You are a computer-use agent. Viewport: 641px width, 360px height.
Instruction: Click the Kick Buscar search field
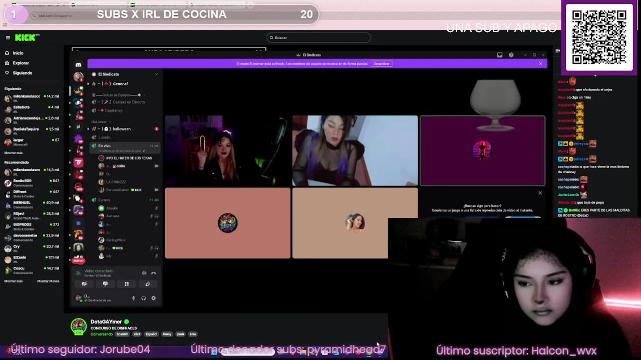click(319, 37)
